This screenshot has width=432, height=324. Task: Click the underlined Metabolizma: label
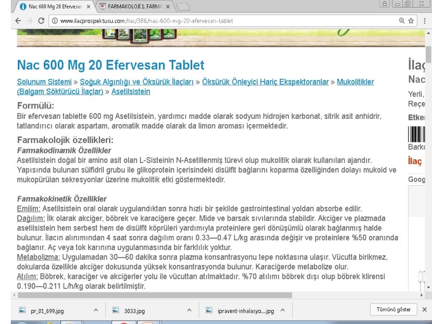[x=38, y=257]
